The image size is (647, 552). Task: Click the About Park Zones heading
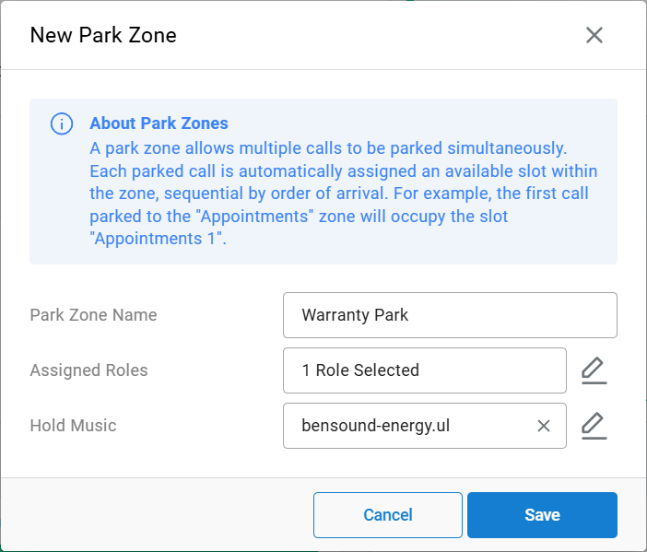pos(159,123)
